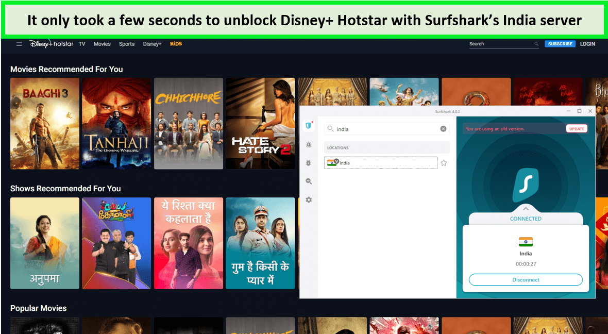The image size is (608, 334).
Task: Open the Chhichhore movie poster
Action: click(189, 123)
